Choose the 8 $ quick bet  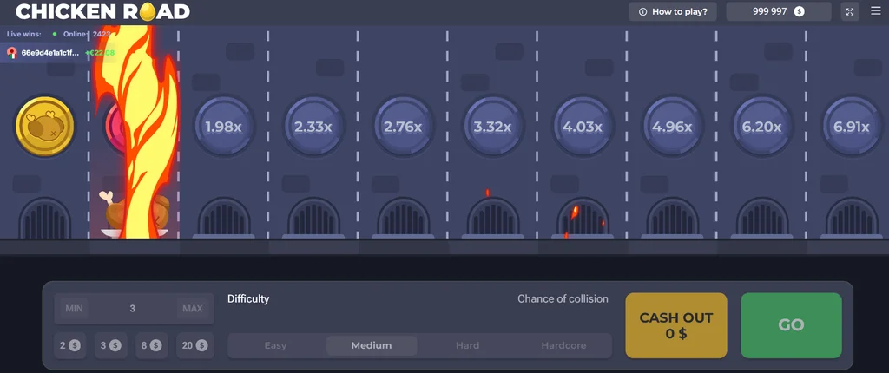pyautogui.click(x=151, y=345)
